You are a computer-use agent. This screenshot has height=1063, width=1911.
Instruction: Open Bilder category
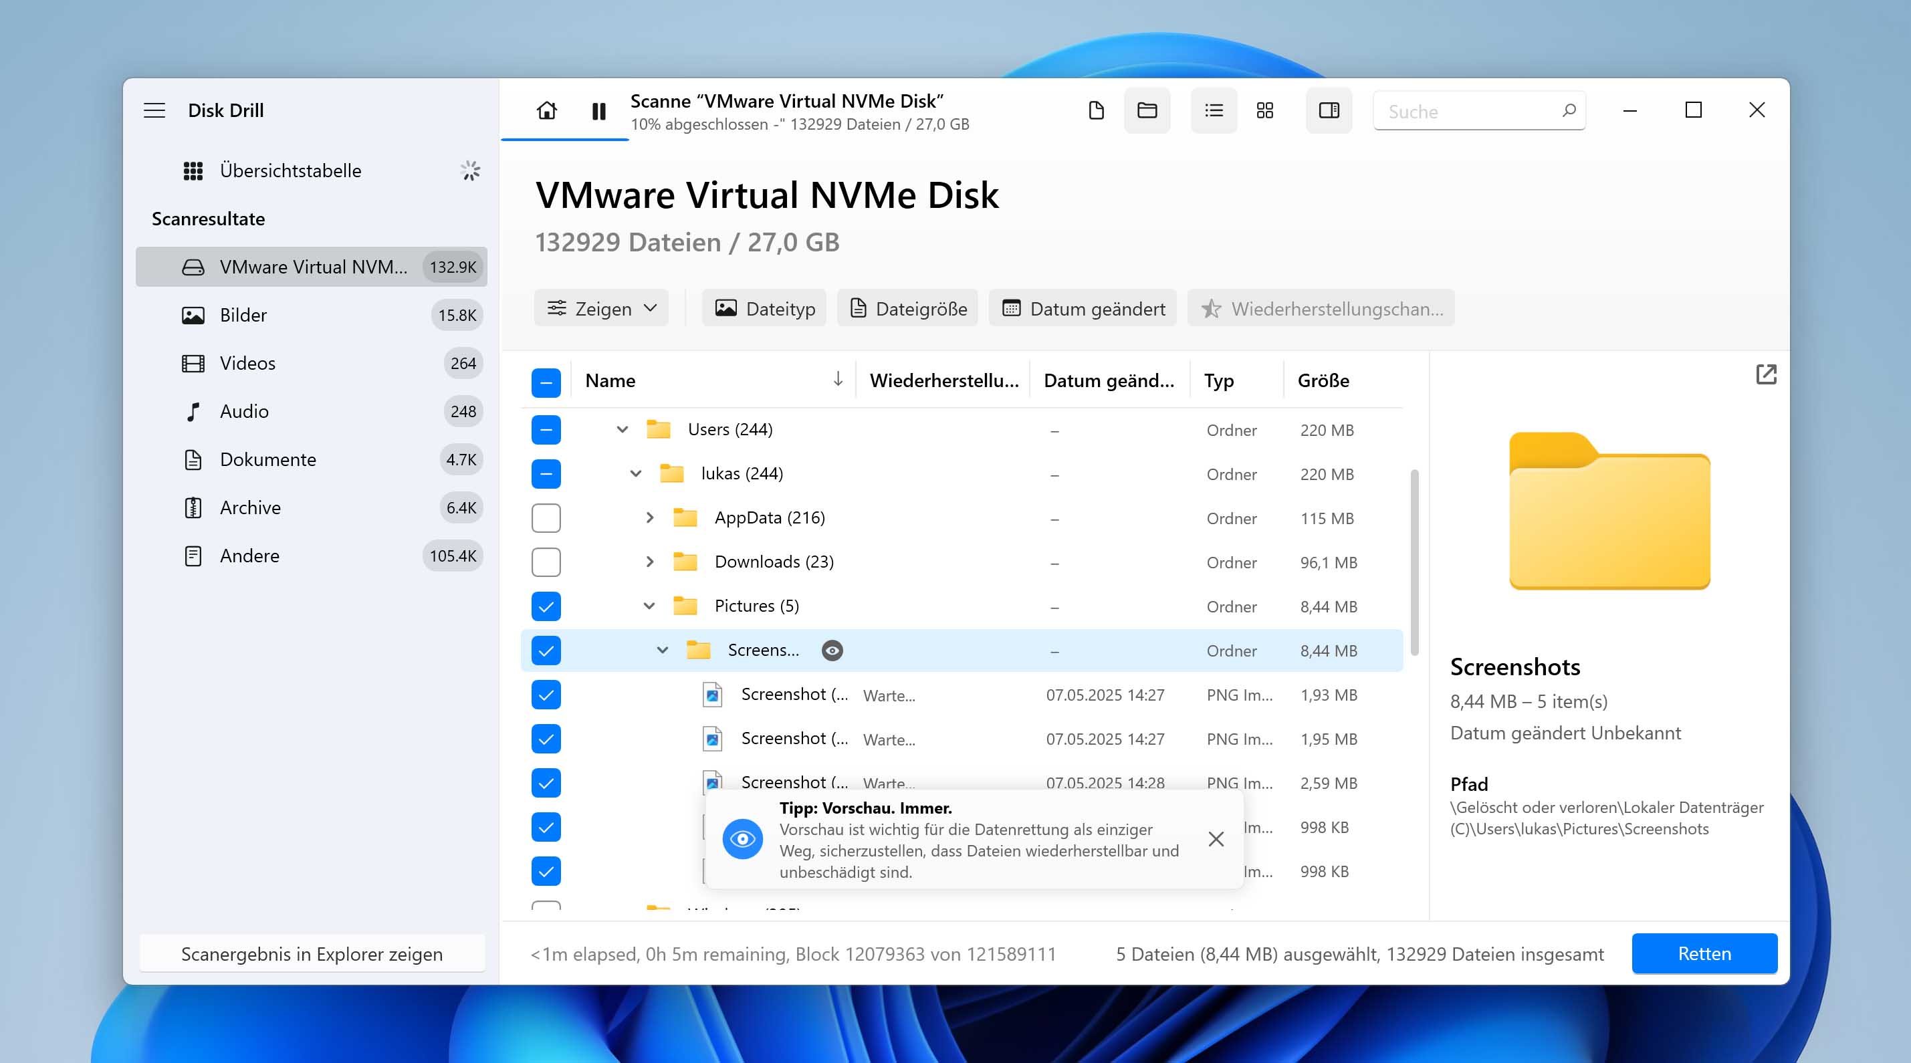click(312, 316)
